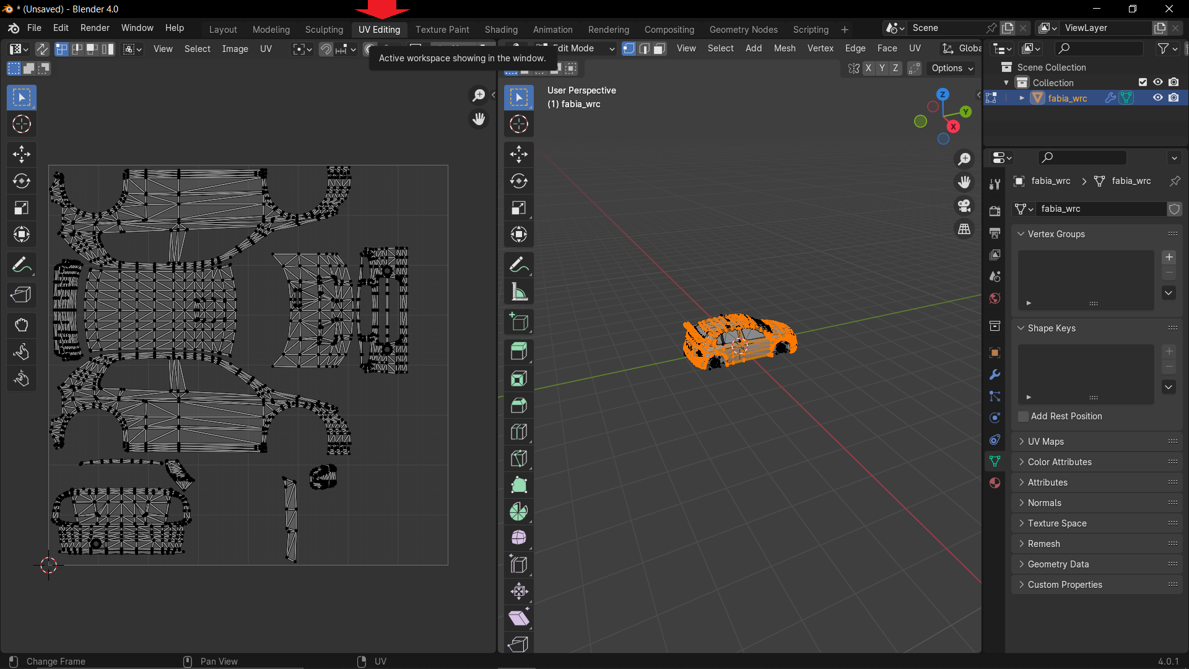Image resolution: width=1189 pixels, height=669 pixels.
Task: Click the Rotate tool icon
Action: pos(21,180)
